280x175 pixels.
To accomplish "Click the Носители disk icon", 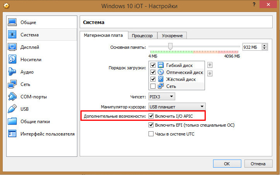I will 12,59.
